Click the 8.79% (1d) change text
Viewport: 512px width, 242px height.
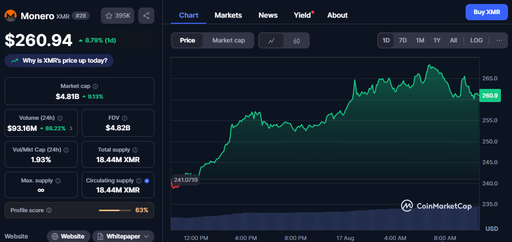pyautogui.click(x=97, y=40)
